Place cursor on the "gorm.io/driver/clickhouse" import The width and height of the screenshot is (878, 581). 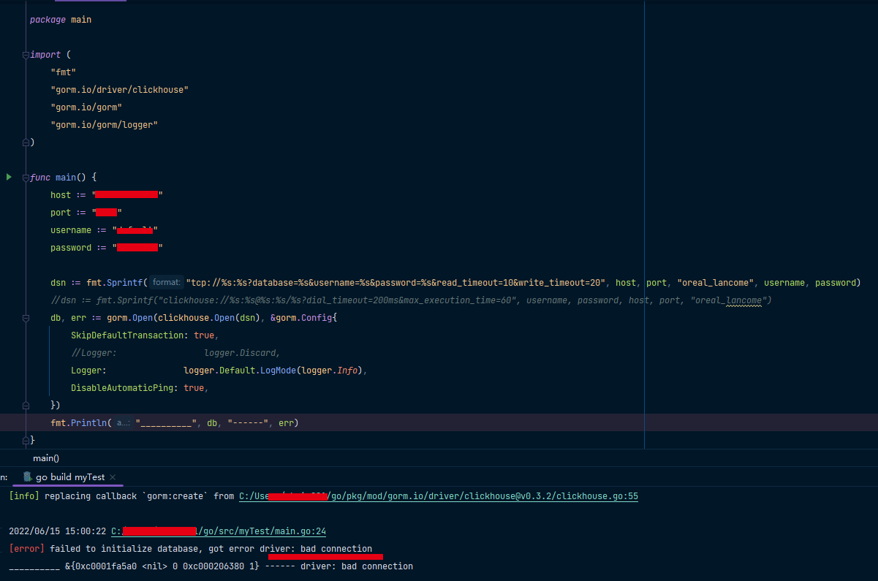119,90
